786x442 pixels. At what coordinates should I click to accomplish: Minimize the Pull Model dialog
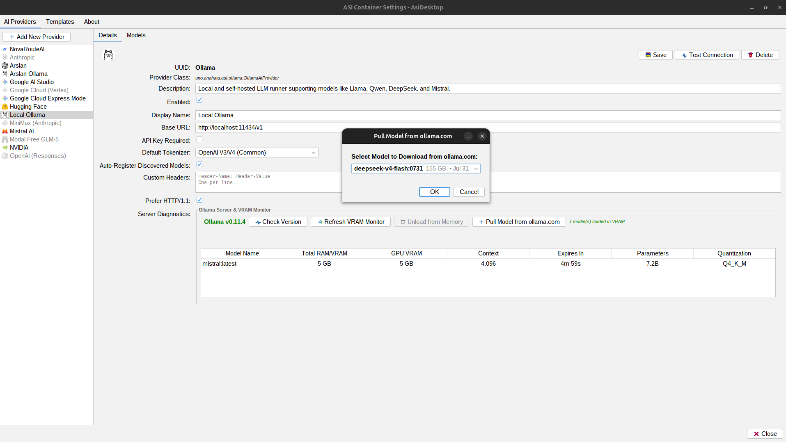pyautogui.click(x=468, y=136)
